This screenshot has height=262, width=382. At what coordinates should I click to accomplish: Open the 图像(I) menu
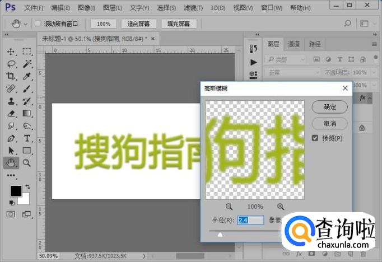point(86,8)
